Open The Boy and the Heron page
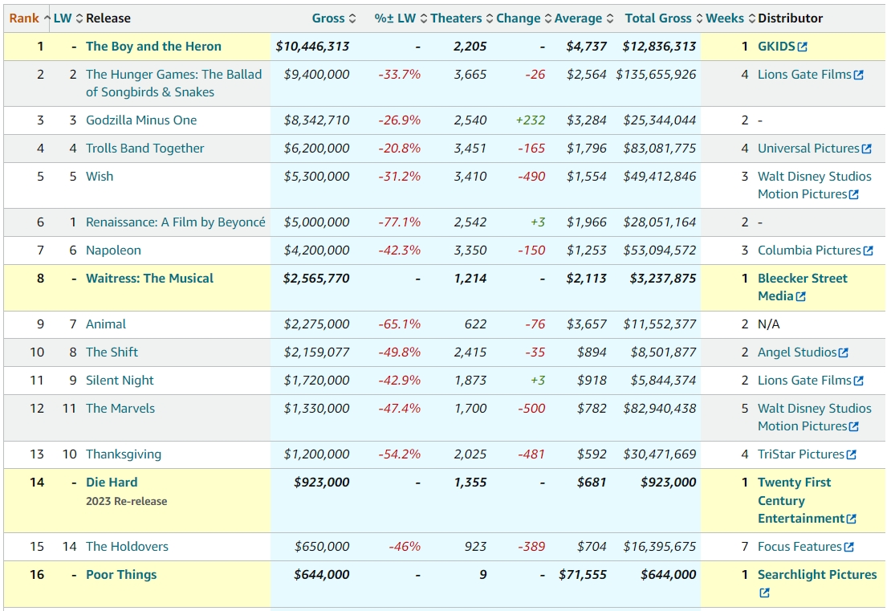The height and width of the screenshot is (611, 891). click(153, 47)
